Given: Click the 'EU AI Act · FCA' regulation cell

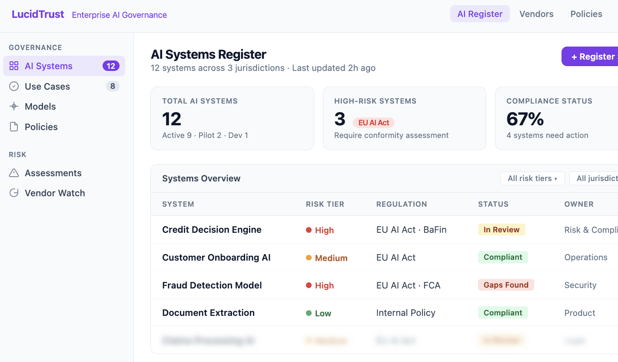Looking at the screenshot, I should (409, 285).
